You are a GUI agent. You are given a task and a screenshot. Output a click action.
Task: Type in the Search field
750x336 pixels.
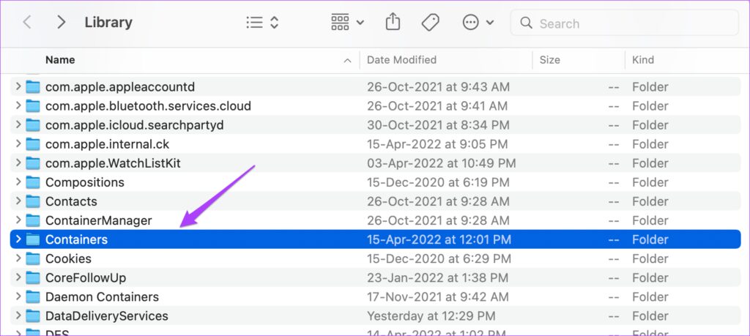[x=630, y=23]
